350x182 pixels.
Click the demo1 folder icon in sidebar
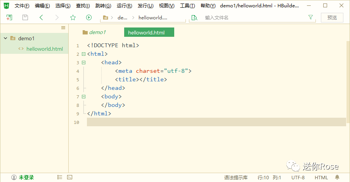tap(13, 38)
